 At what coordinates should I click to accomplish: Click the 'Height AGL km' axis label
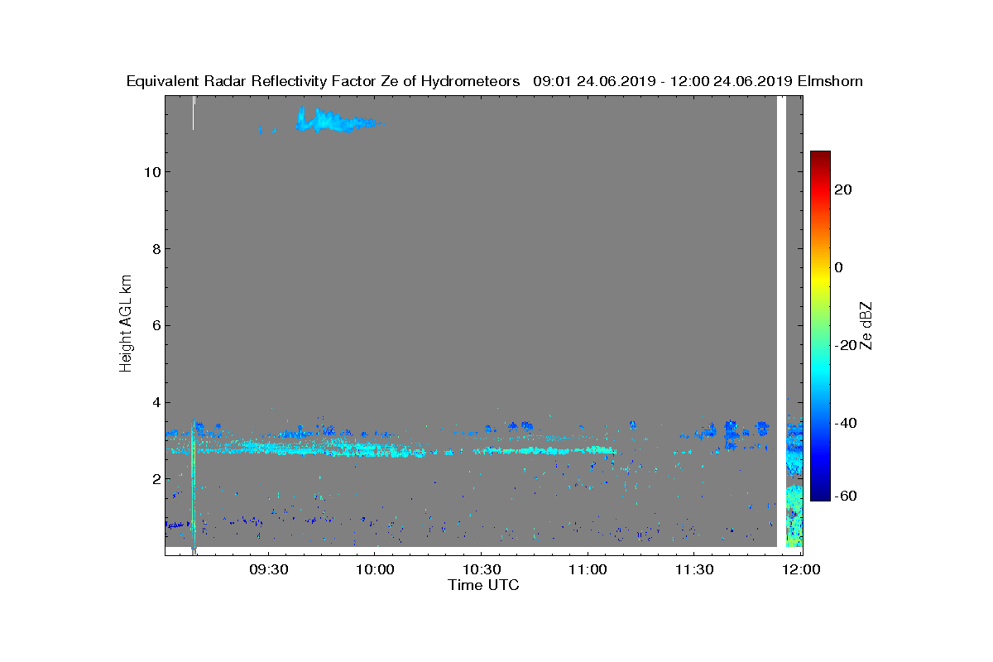point(126,325)
